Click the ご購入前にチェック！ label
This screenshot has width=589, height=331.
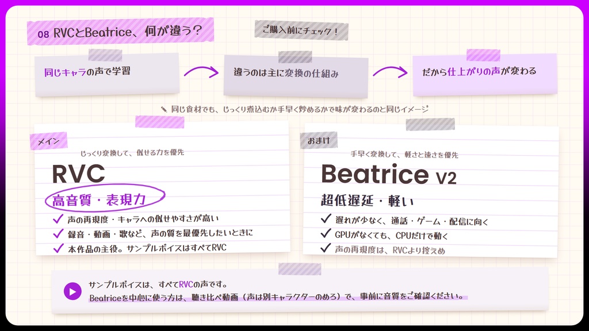point(301,30)
